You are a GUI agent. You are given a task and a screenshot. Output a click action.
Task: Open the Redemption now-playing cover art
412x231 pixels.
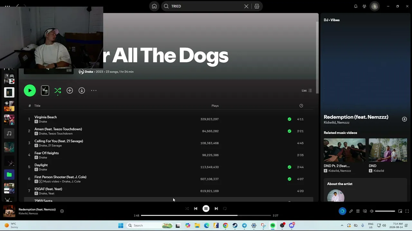[9, 211]
